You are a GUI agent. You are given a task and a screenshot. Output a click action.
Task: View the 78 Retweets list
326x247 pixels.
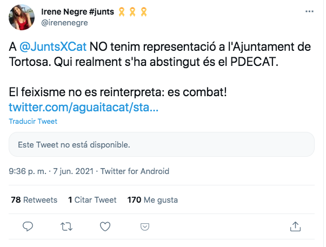34,199
